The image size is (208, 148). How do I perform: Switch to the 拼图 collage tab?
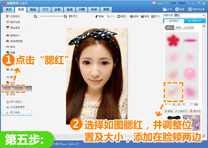click(106, 10)
